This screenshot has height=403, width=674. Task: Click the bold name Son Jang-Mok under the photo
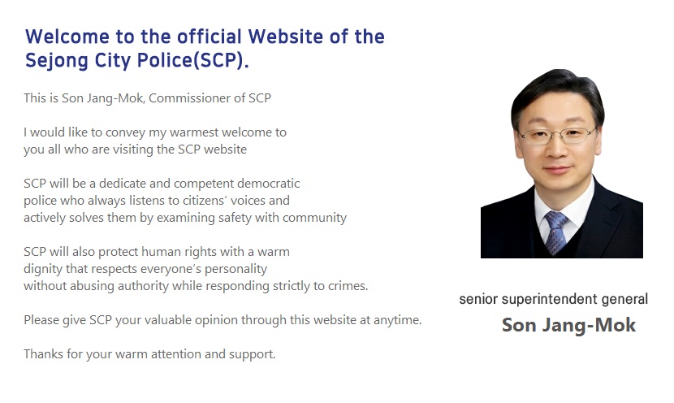tap(568, 325)
